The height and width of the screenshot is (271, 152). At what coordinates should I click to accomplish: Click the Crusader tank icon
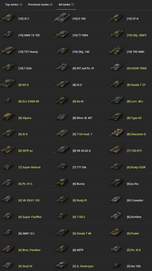(x=116, y=199)
